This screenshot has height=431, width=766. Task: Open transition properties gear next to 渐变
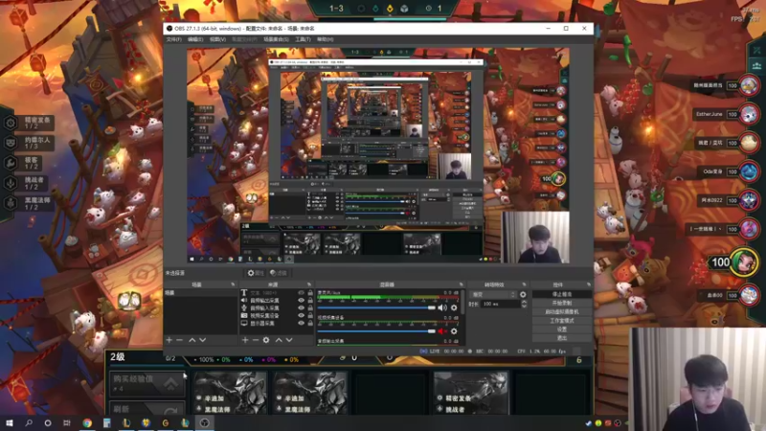click(x=523, y=295)
